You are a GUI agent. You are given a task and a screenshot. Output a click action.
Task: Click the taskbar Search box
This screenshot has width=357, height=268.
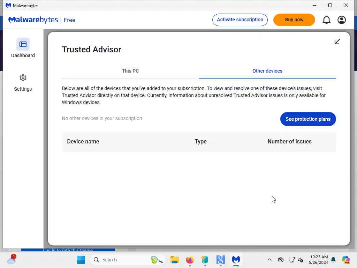click(128, 260)
